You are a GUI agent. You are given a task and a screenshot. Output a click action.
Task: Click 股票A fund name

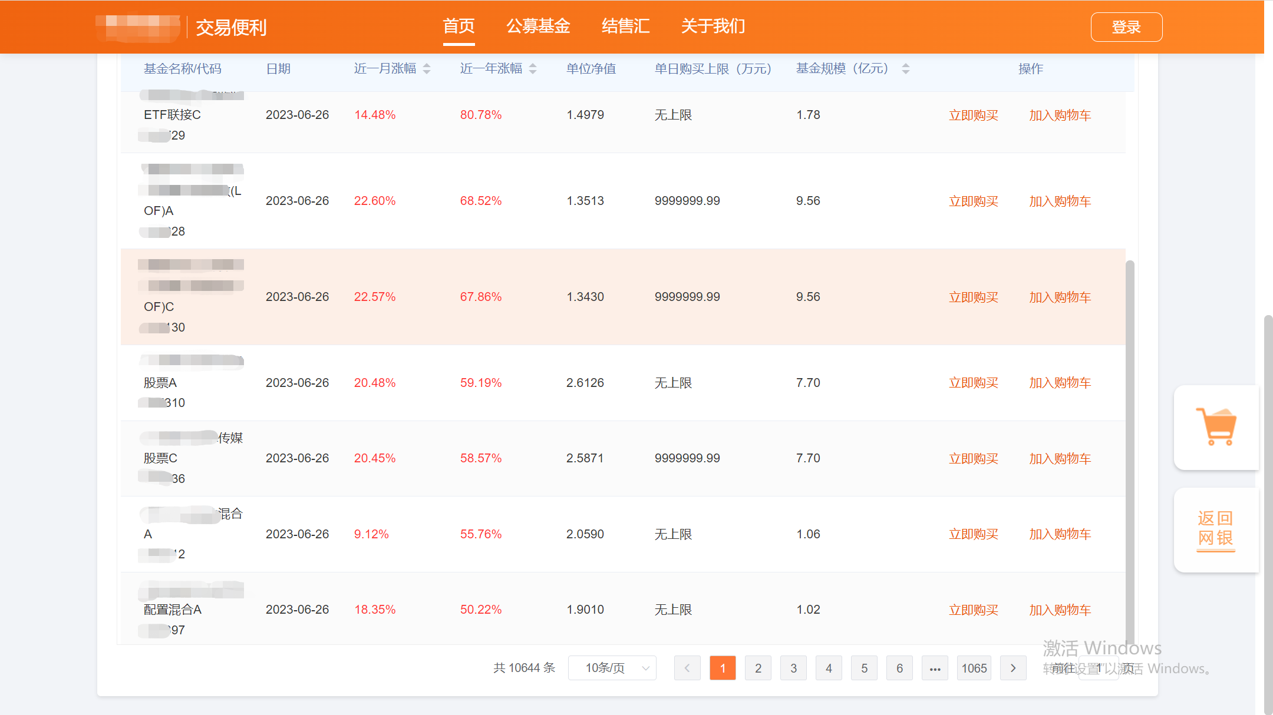(x=160, y=383)
